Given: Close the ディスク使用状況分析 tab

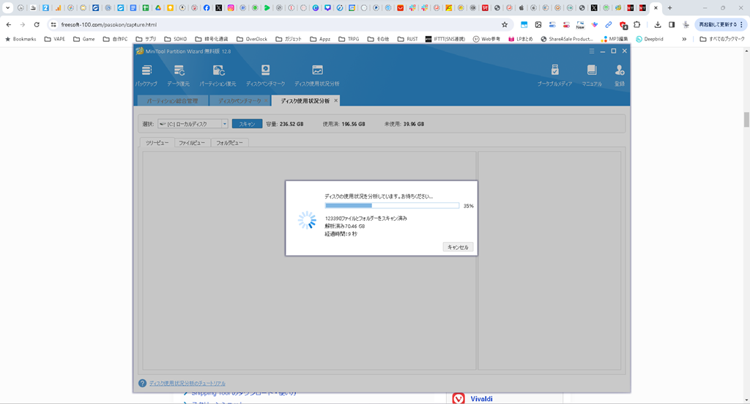Looking at the screenshot, I should (x=335, y=100).
